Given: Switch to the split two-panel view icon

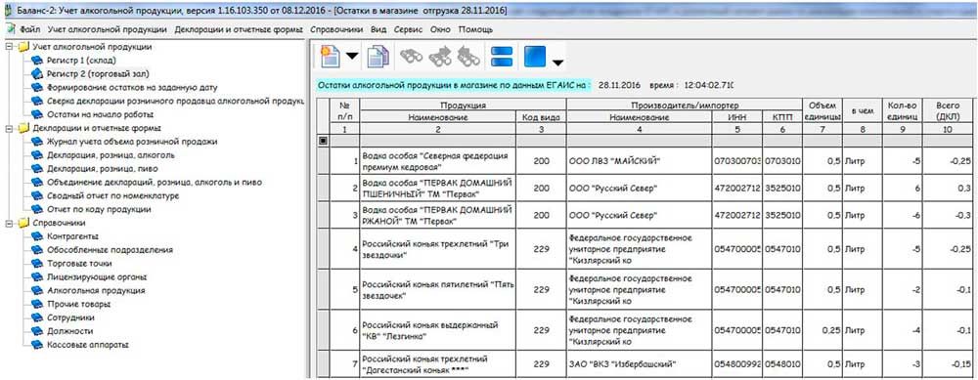Looking at the screenshot, I should (x=502, y=57).
